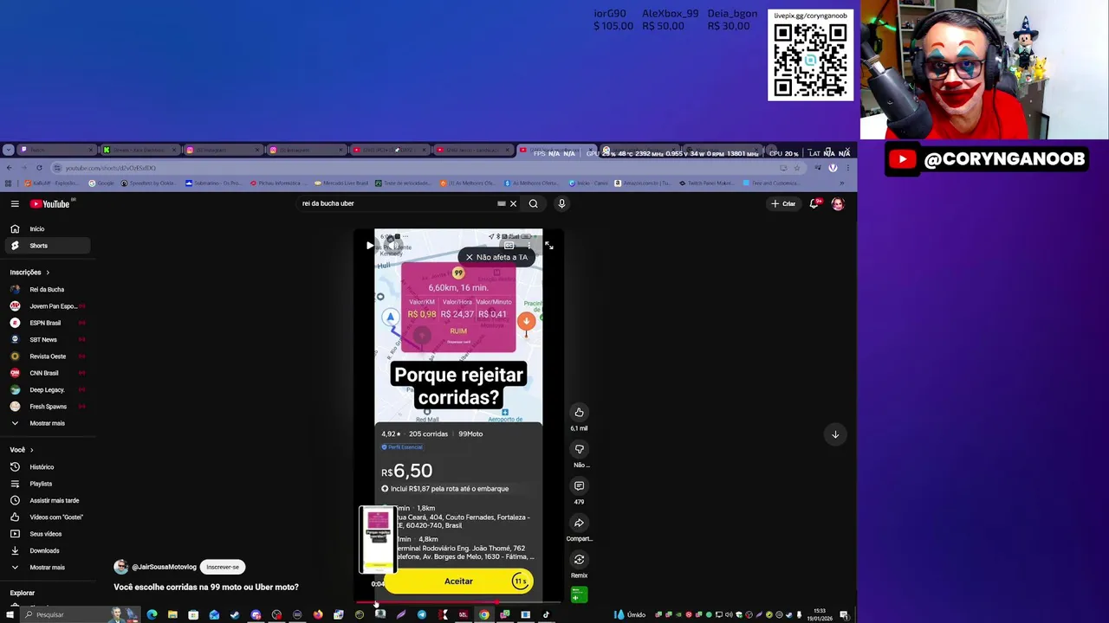Enter fullscreen on the Short
This screenshot has width=1109, height=623.
548,246
